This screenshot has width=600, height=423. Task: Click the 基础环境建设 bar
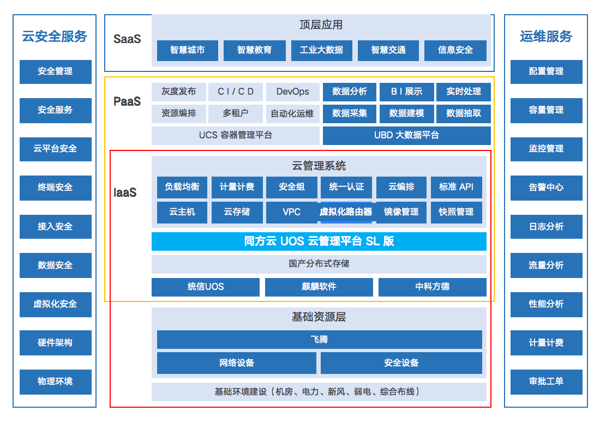[x=319, y=392]
